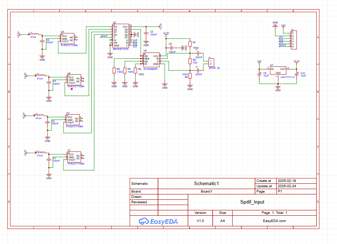Screen dimensions: 337x244
Task: Select the SN74HC151N multiplexer symbol U2
Action: (x=121, y=36)
